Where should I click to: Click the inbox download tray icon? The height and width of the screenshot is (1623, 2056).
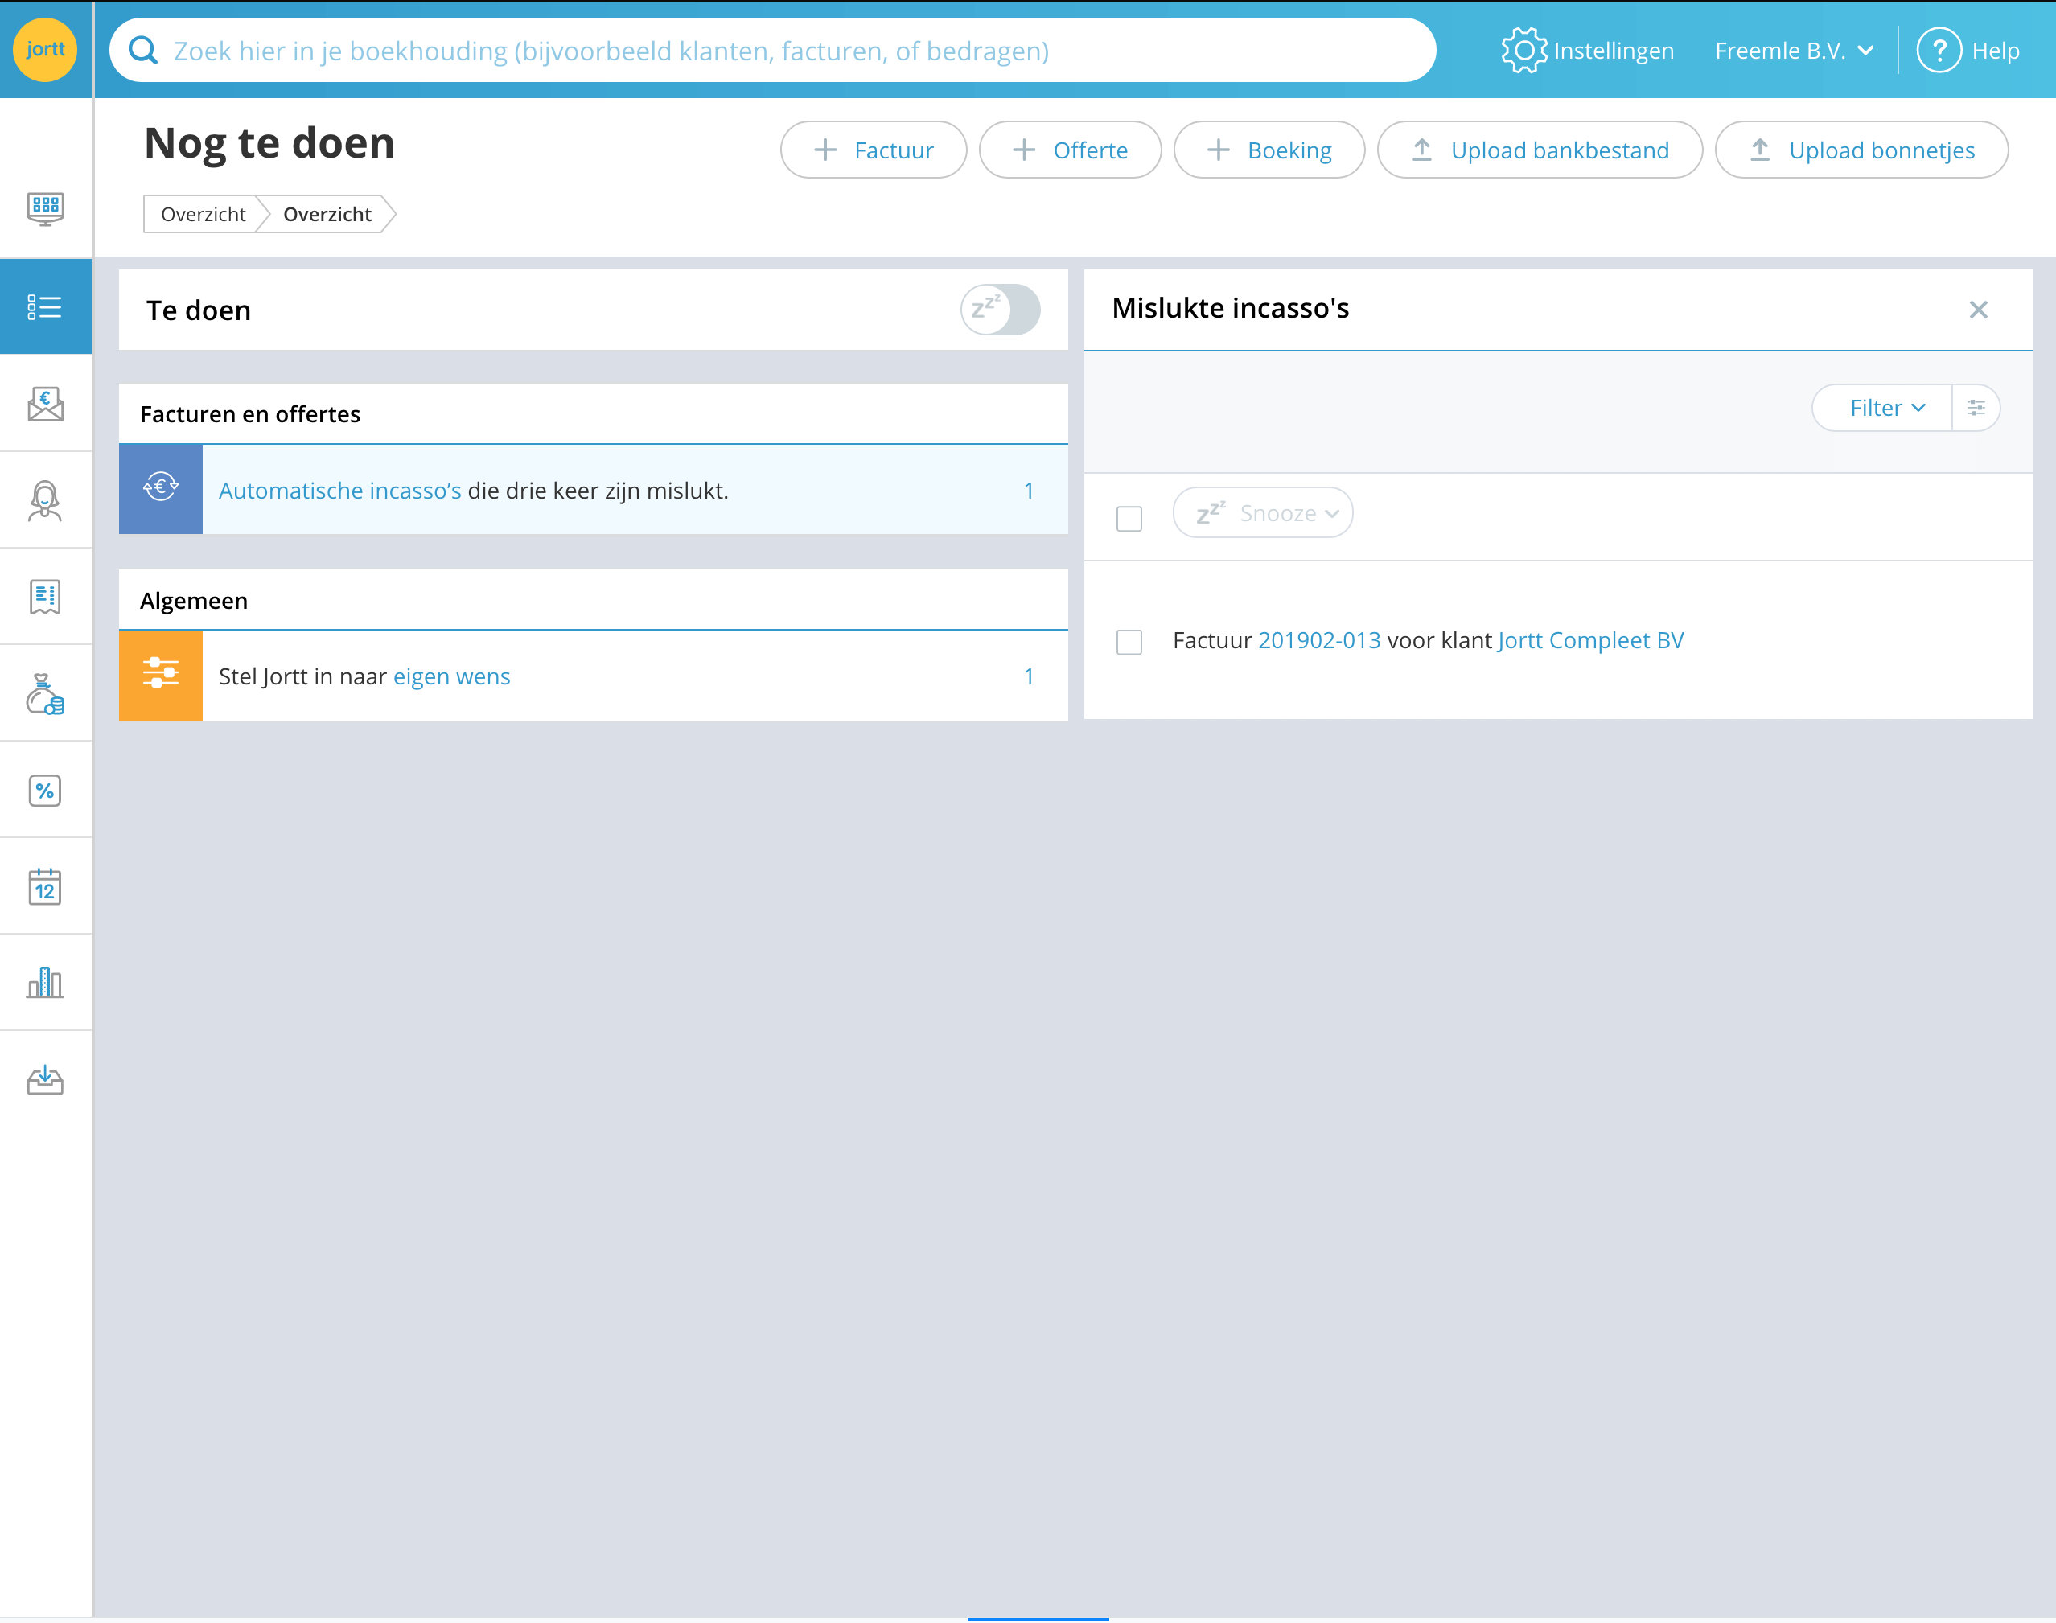tap(45, 1079)
